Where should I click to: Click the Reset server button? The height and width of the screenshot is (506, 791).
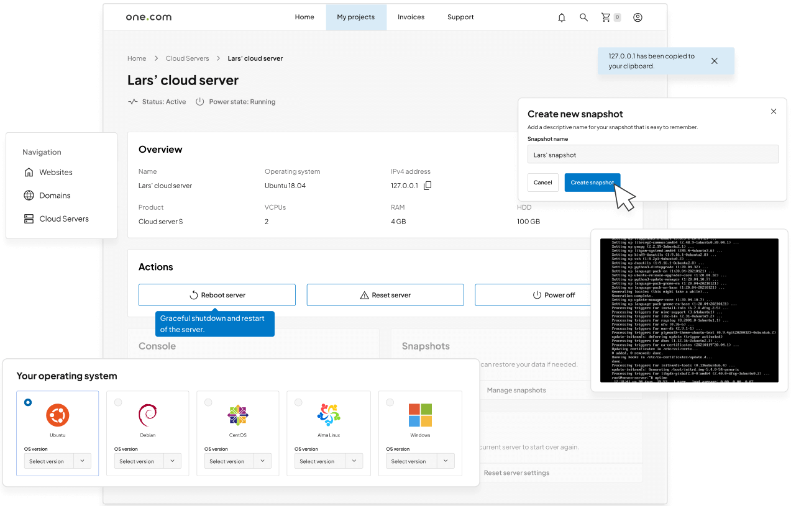click(385, 295)
